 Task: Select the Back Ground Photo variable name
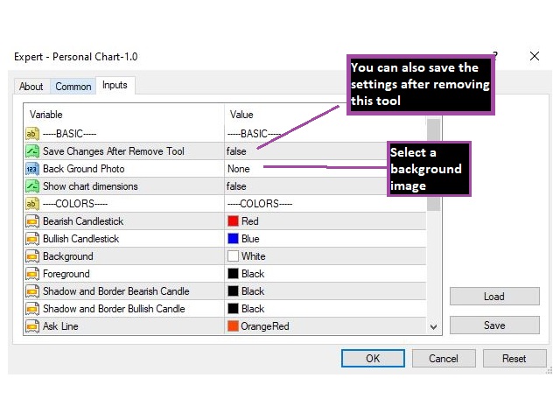coord(84,169)
